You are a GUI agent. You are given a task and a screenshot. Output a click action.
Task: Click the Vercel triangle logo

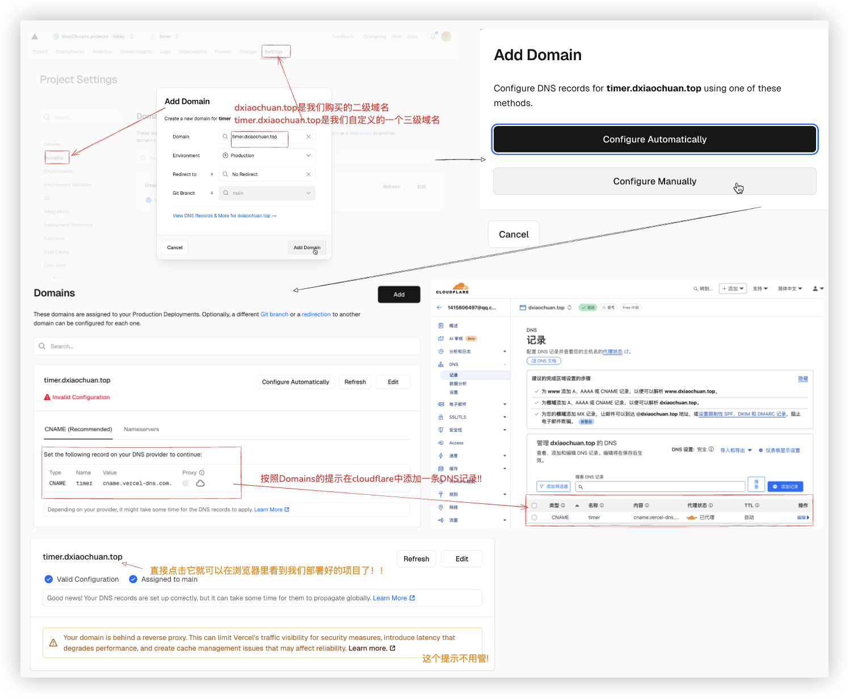35,37
